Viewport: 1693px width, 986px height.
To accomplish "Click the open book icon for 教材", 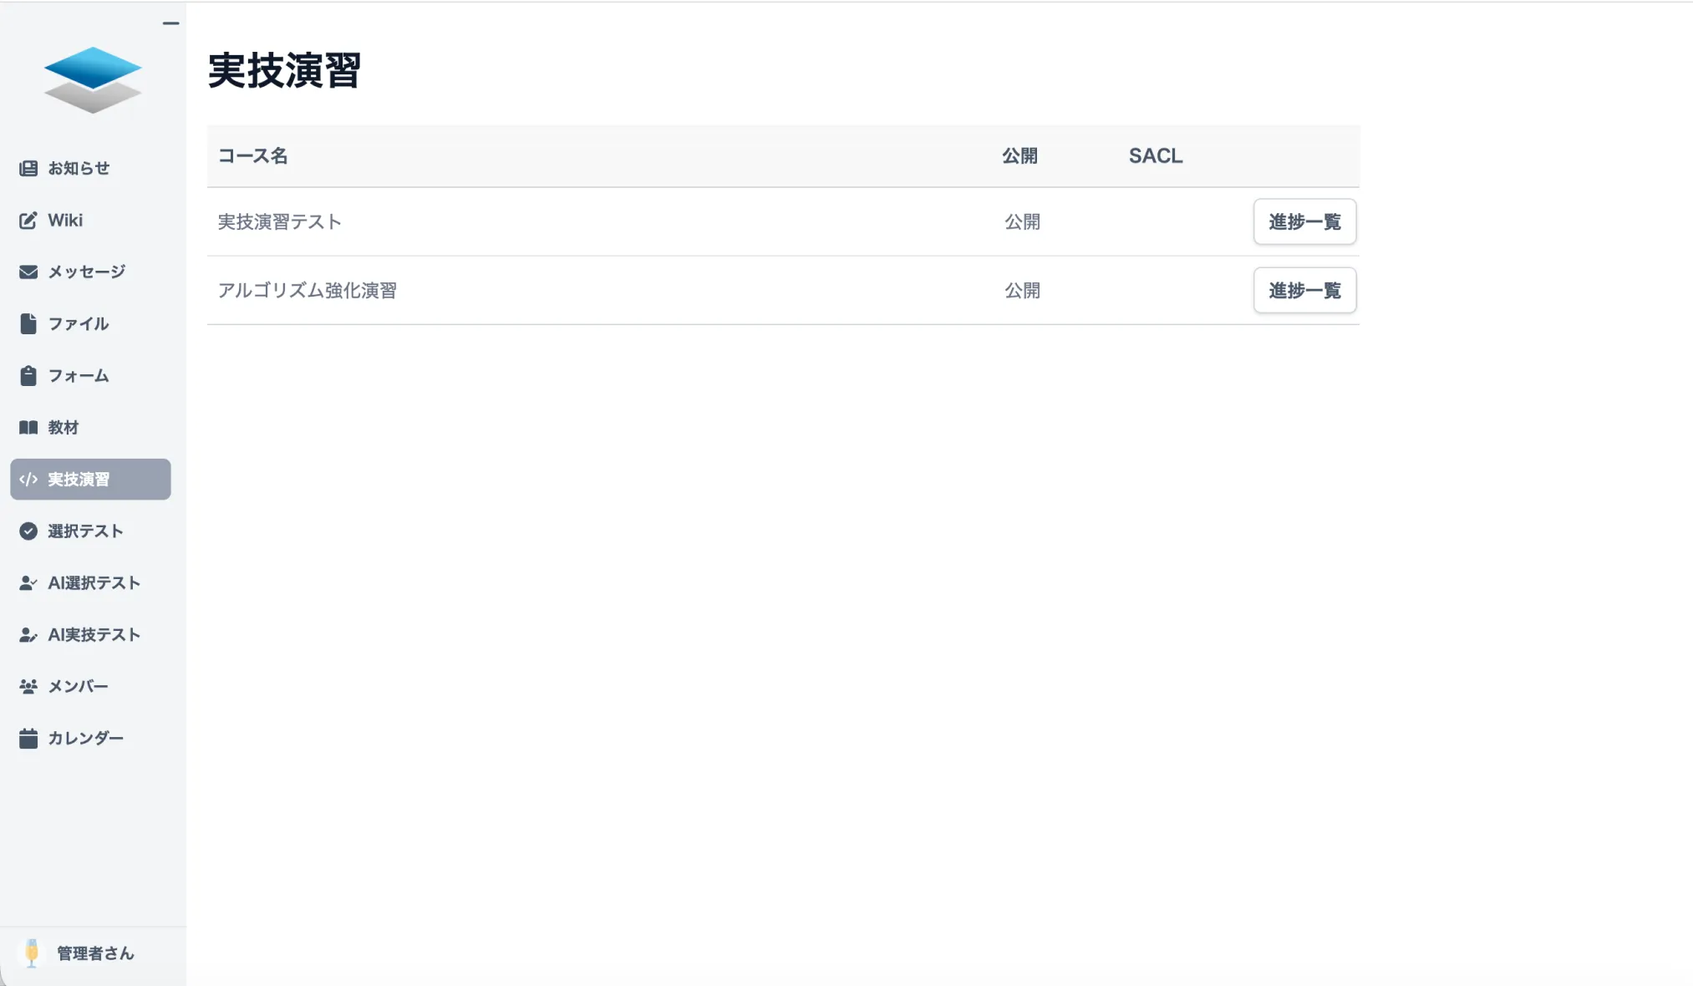I will coord(28,428).
